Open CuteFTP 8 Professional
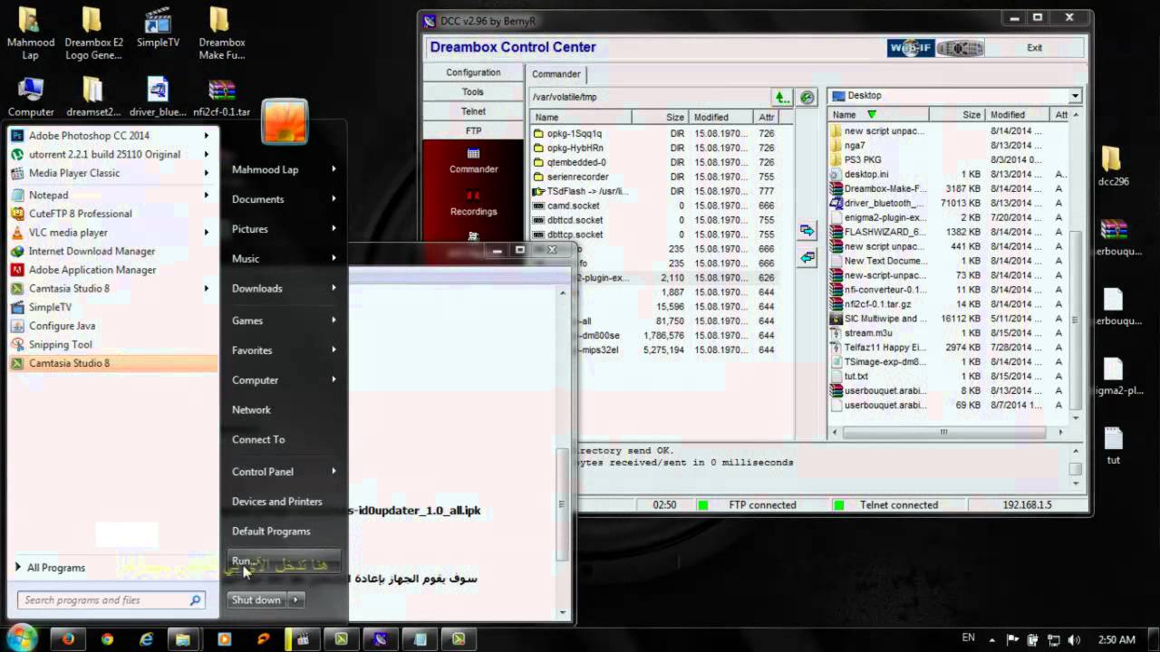The height and width of the screenshot is (652, 1160). point(80,214)
